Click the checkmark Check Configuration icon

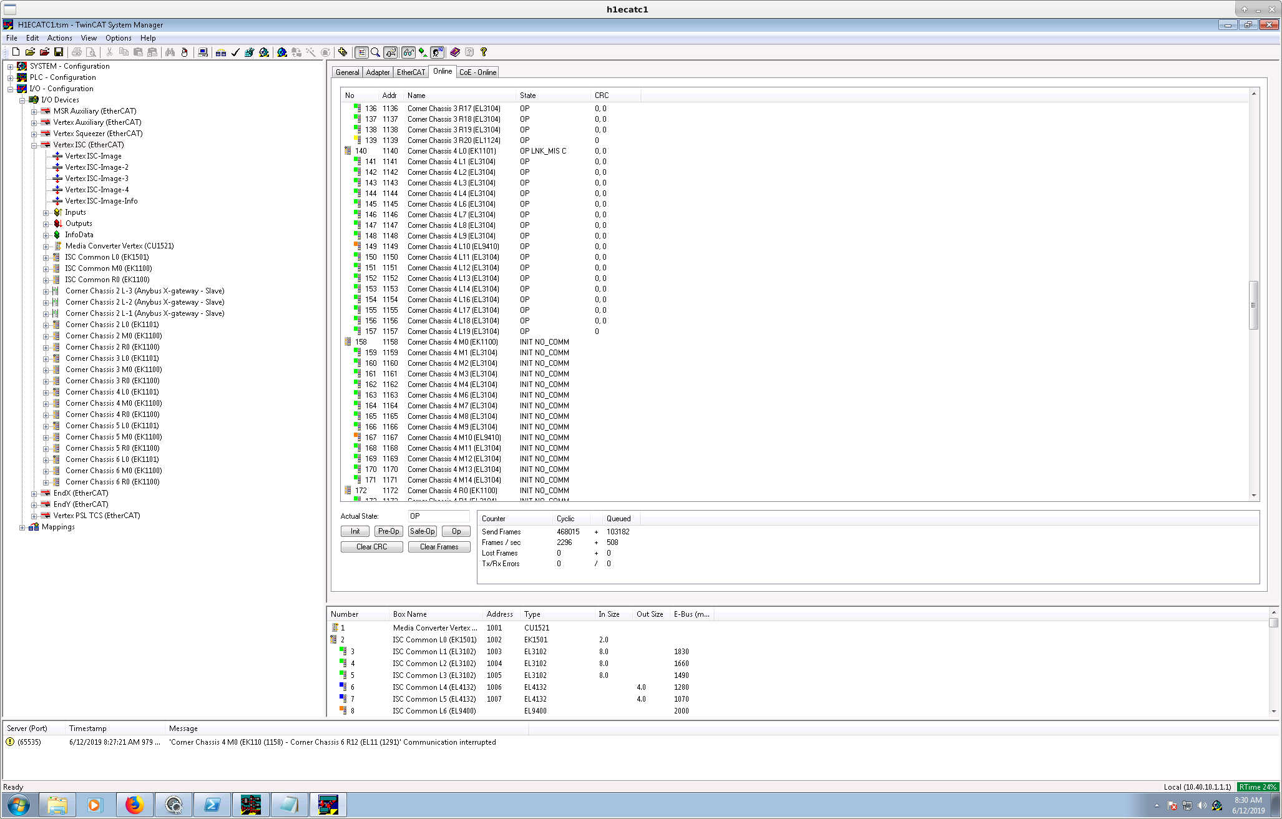(x=235, y=52)
